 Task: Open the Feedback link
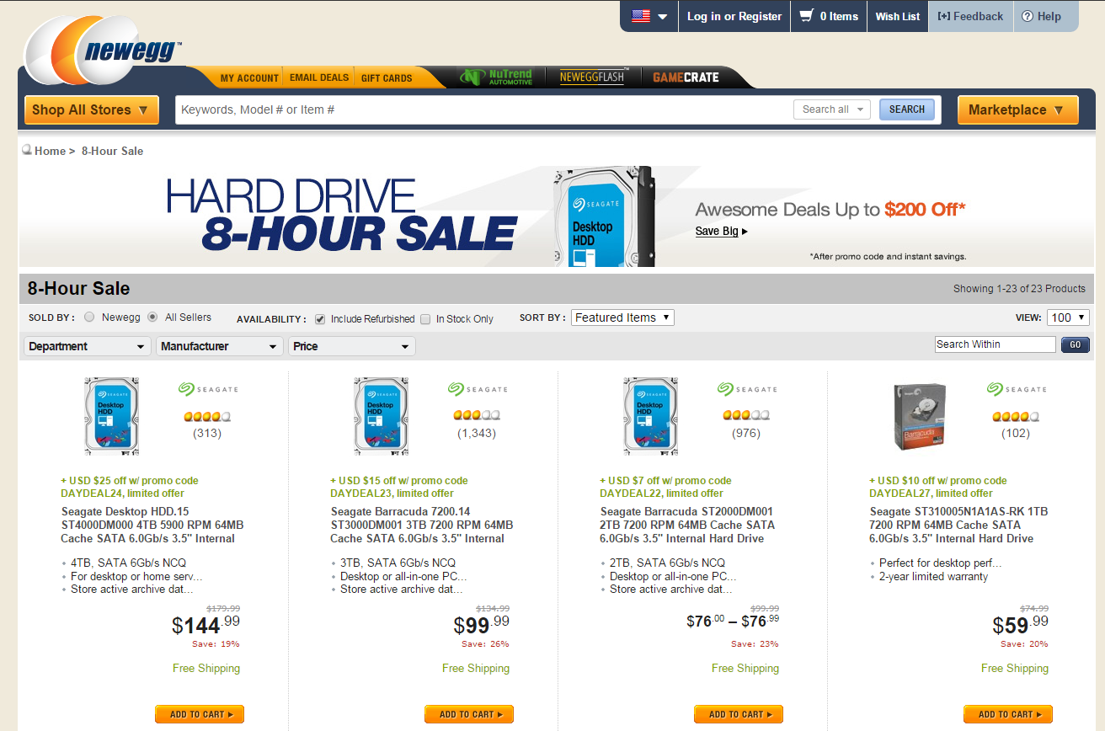tap(970, 16)
